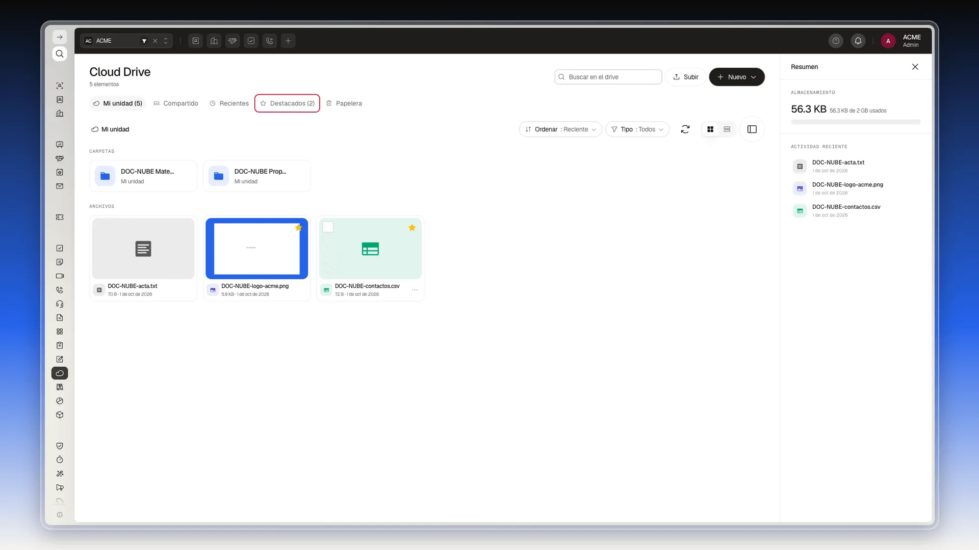The height and width of the screenshot is (550, 979).
Task: Open the stopwatch icon in sidebar
Action: tap(60, 460)
